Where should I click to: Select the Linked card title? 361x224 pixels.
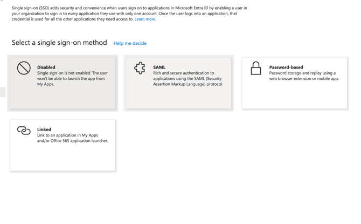[x=44, y=130]
